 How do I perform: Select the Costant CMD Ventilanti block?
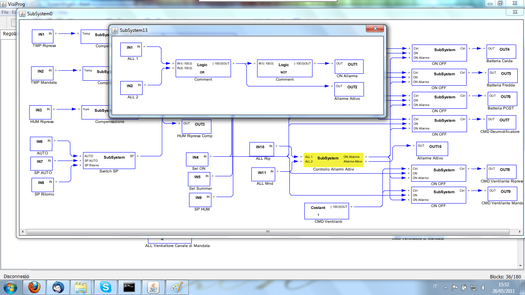tap(327, 211)
